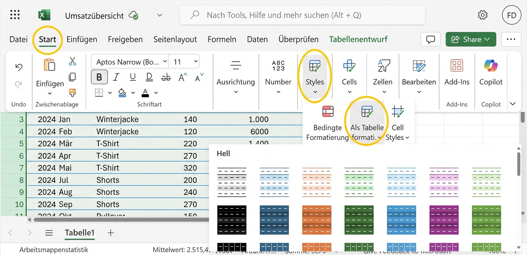Click the Undo icon
Image resolution: width=527 pixels, height=255 pixels.
pyautogui.click(x=18, y=66)
